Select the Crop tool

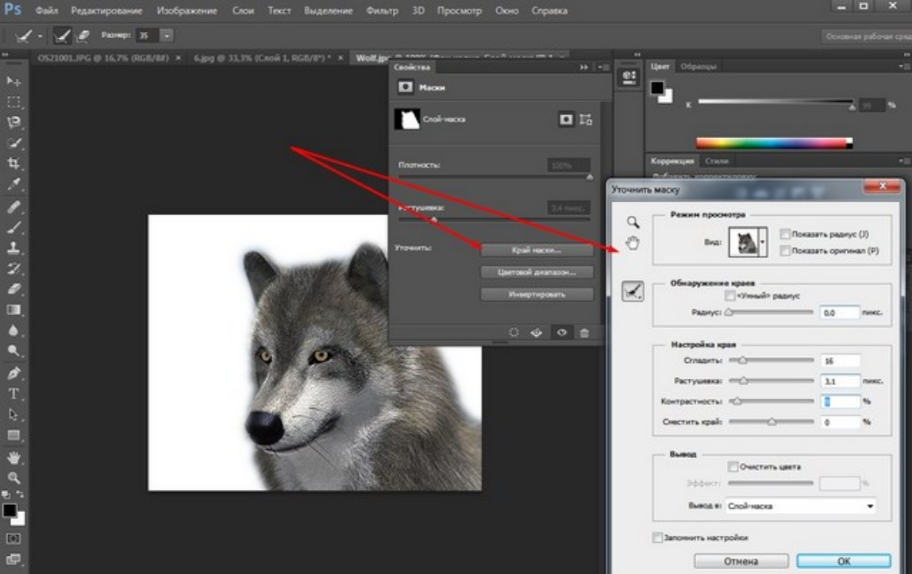[13, 164]
